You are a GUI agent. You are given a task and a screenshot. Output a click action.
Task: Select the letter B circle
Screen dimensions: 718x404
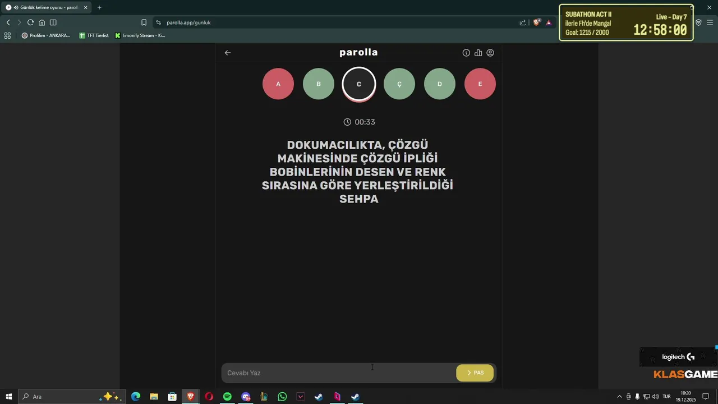point(319,84)
